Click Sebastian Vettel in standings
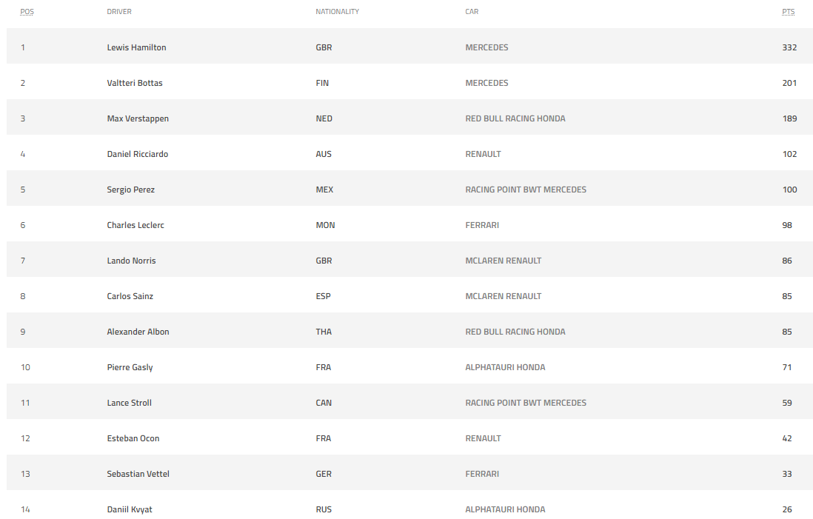Image resolution: width=813 pixels, height=519 pixels. 138,474
